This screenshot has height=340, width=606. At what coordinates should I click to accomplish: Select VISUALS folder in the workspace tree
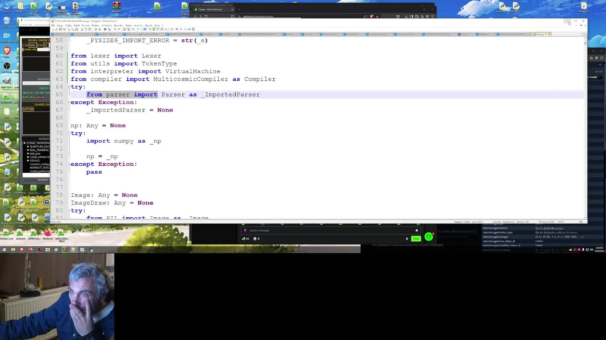tap(35, 161)
